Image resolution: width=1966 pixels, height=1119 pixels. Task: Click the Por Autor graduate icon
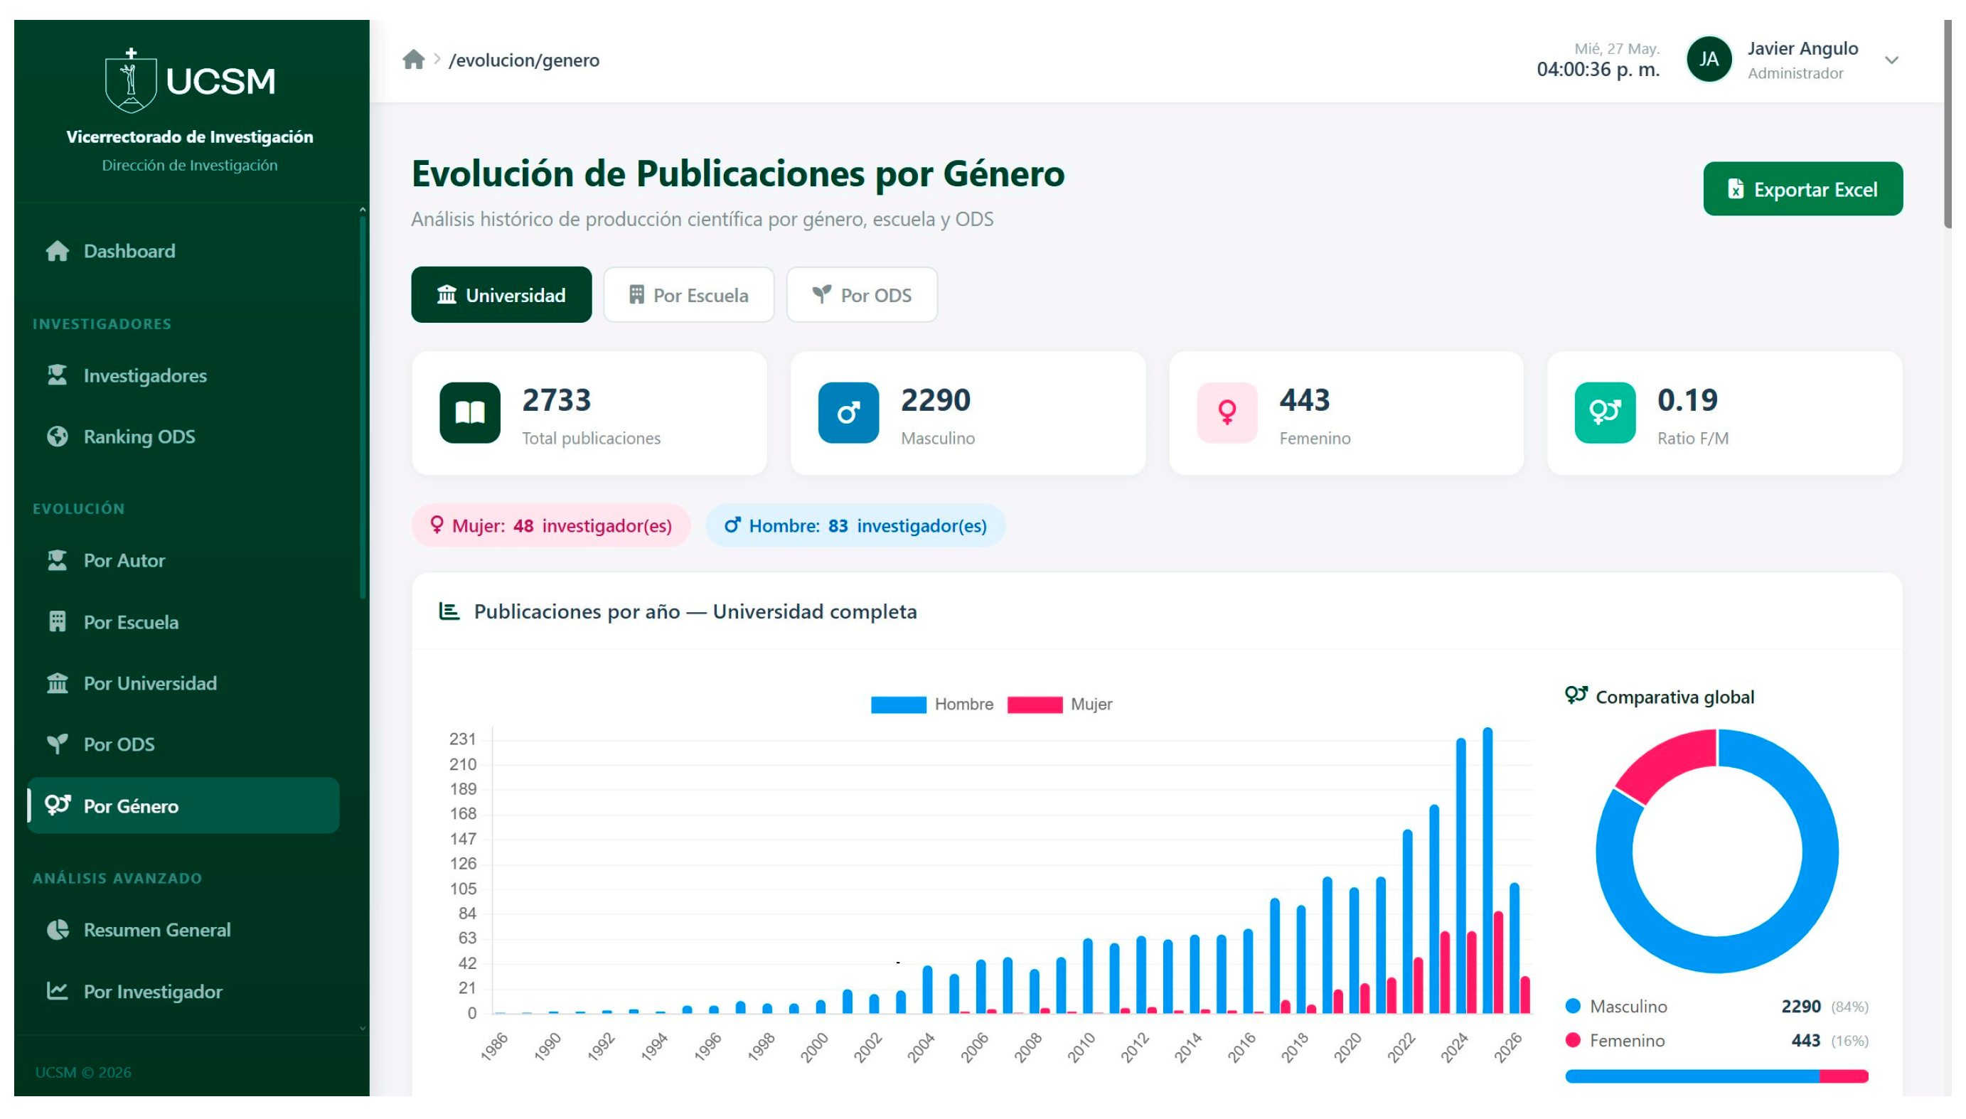[x=58, y=560]
